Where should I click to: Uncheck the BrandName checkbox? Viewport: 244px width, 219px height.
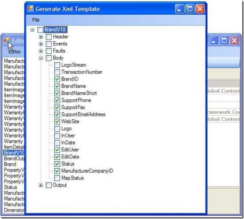(x=57, y=86)
